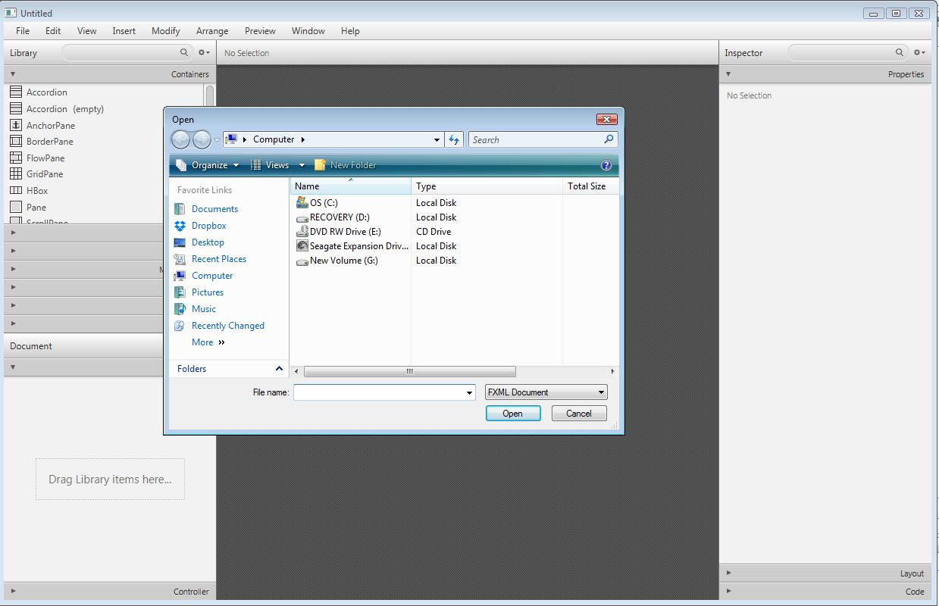The height and width of the screenshot is (606, 939).
Task: Select the OS (C:) drive icon
Action: (x=302, y=203)
